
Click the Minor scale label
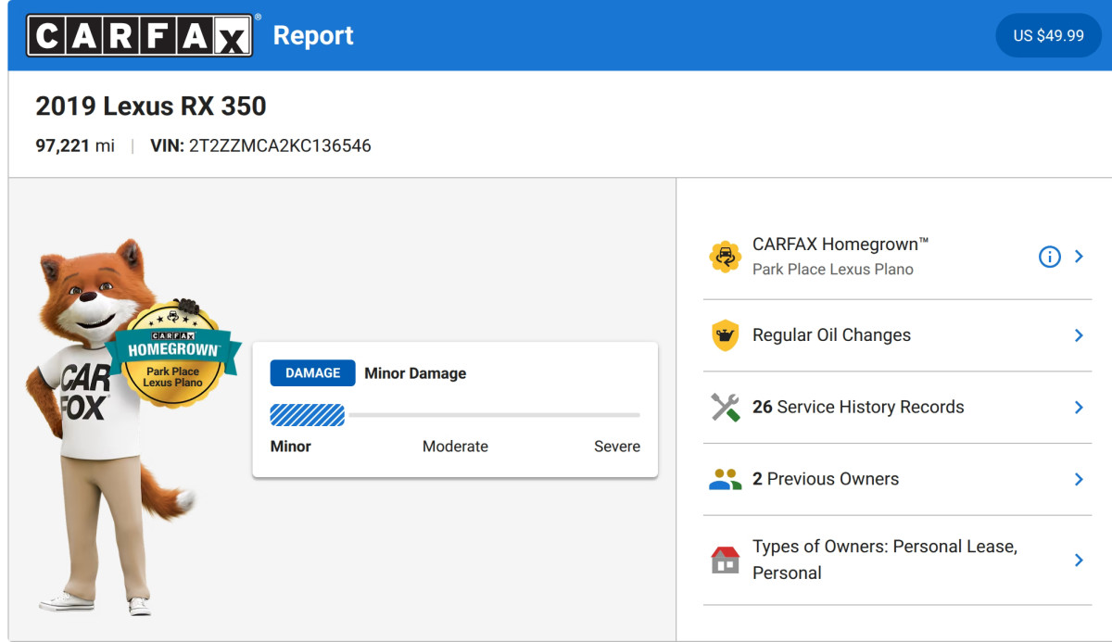(x=291, y=447)
